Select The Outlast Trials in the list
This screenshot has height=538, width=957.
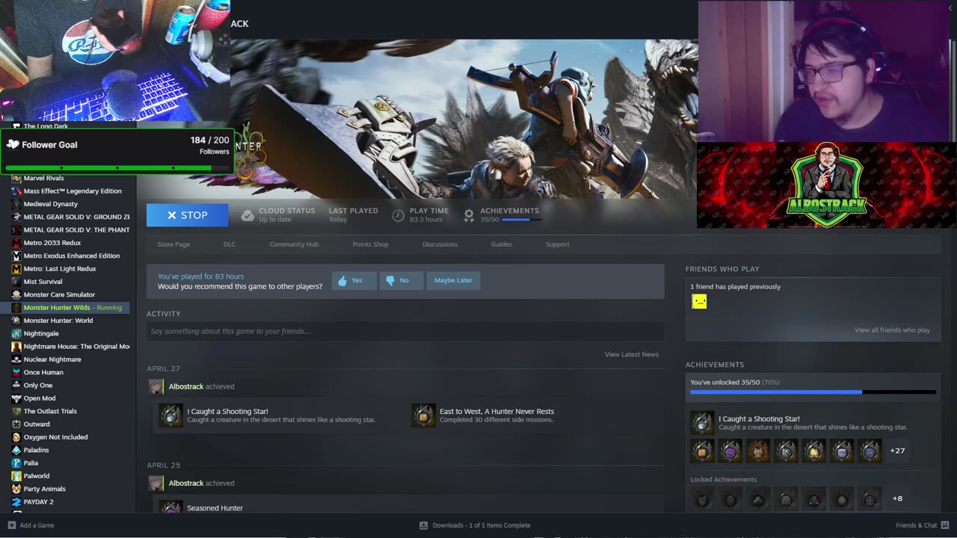pyautogui.click(x=50, y=411)
